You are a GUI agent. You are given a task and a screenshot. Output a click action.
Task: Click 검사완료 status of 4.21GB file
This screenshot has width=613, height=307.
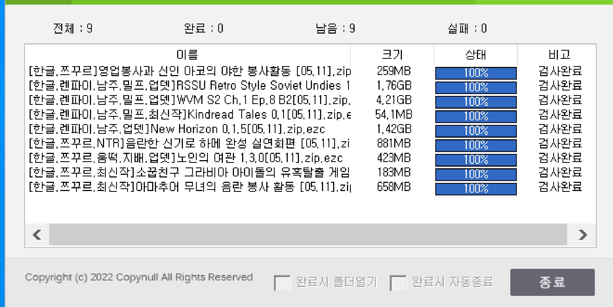(560, 100)
